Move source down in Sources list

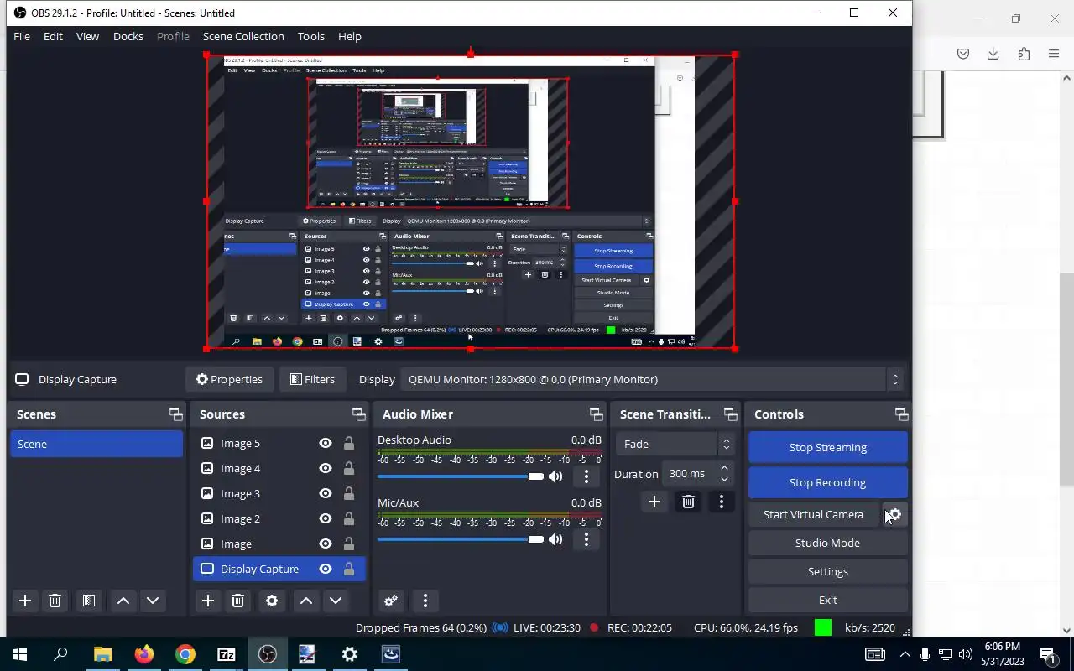336,601
